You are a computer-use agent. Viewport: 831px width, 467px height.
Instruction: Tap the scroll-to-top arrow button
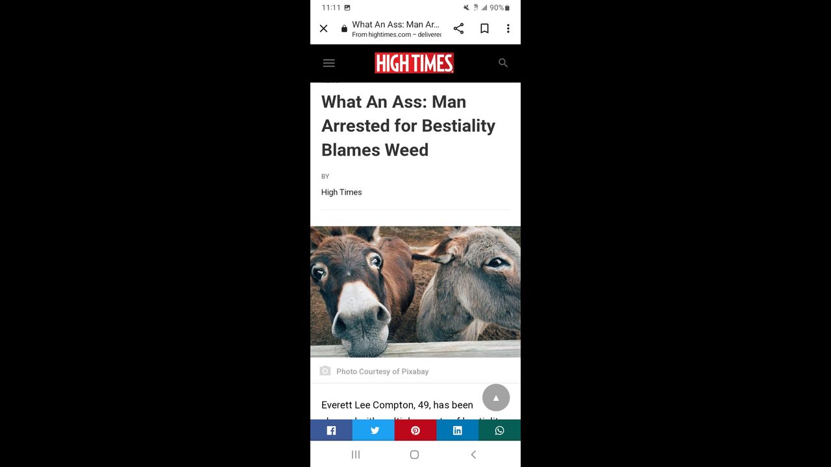pos(496,398)
